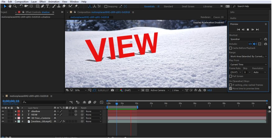Click the red label swatch of shadow layer
Screen dimensions: 272x138
[19, 111]
